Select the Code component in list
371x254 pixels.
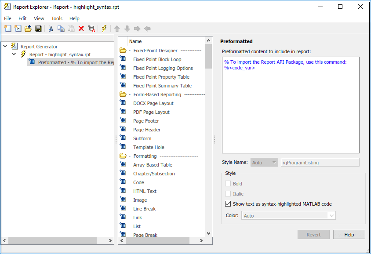[x=138, y=182]
